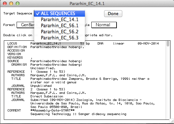
Task: Pick the Pararhin_EC_56.3 menu entry
Action: click(x=59, y=38)
